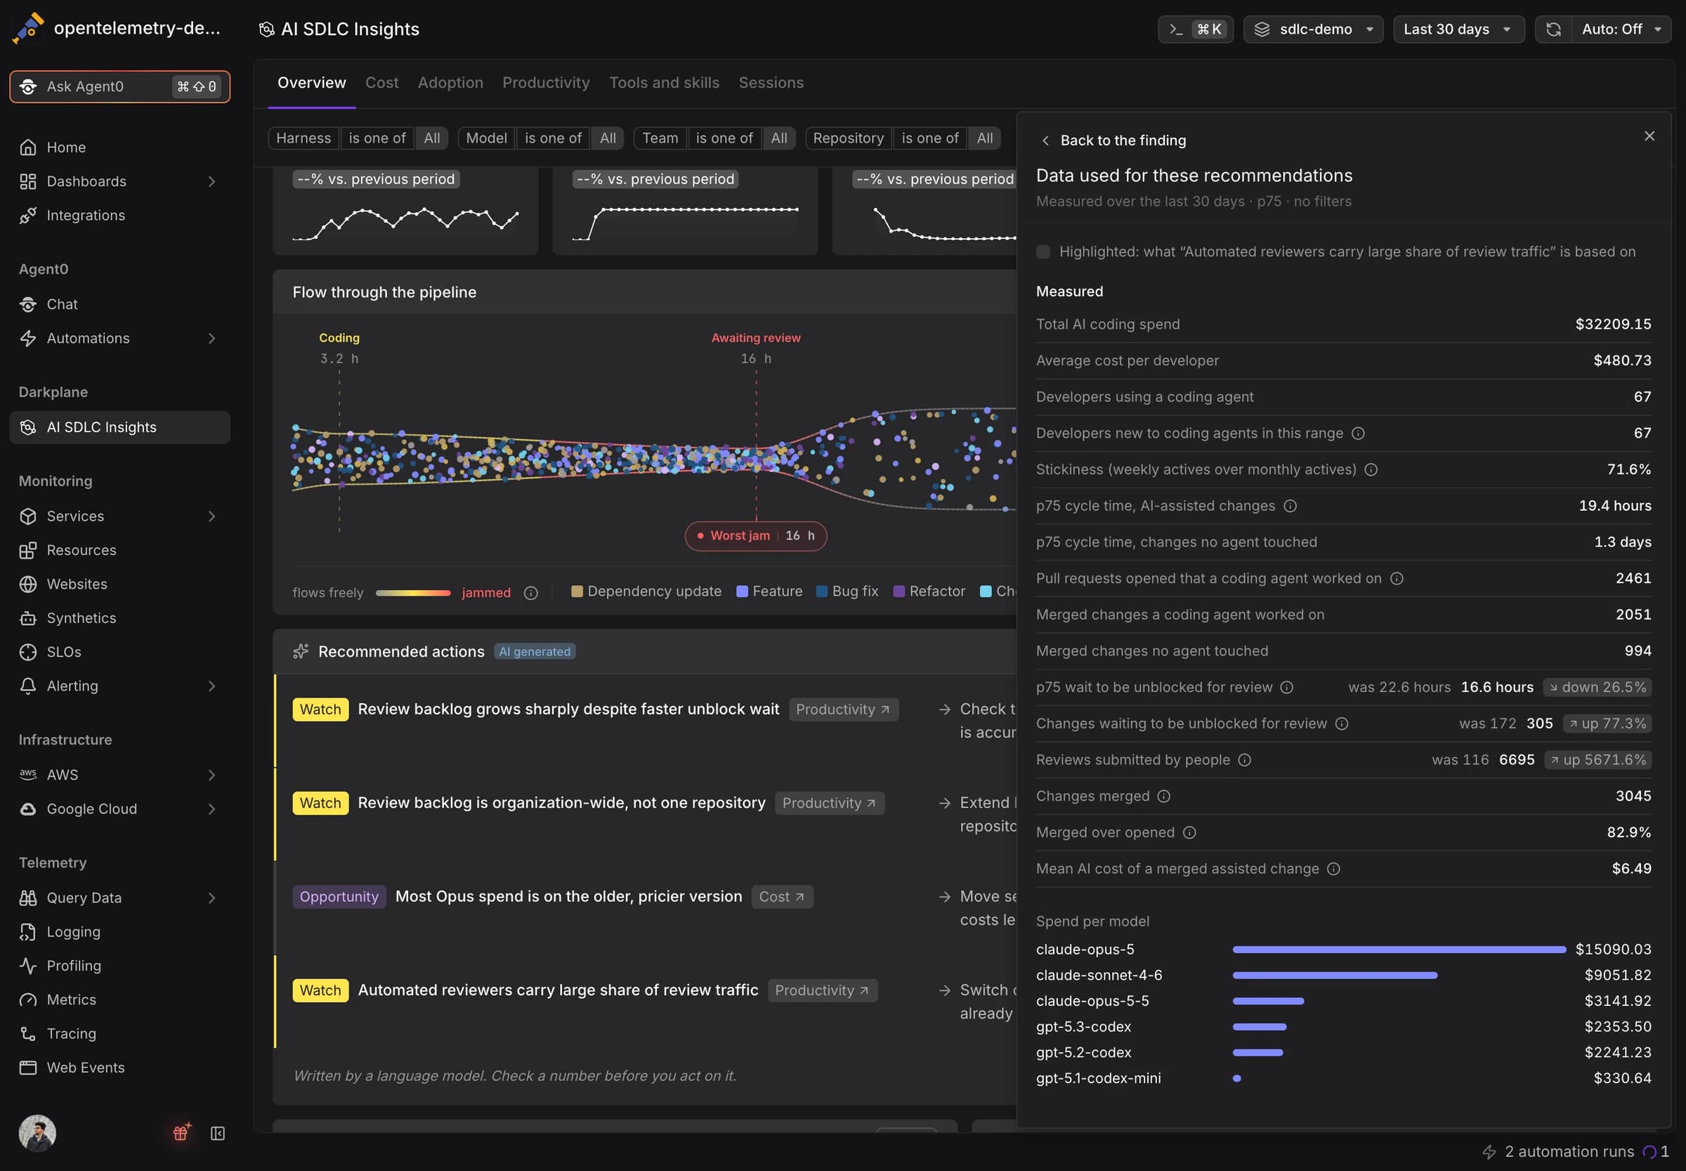
Task: Click the refresh icon next to Auto: Off
Action: click(x=1553, y=30)
